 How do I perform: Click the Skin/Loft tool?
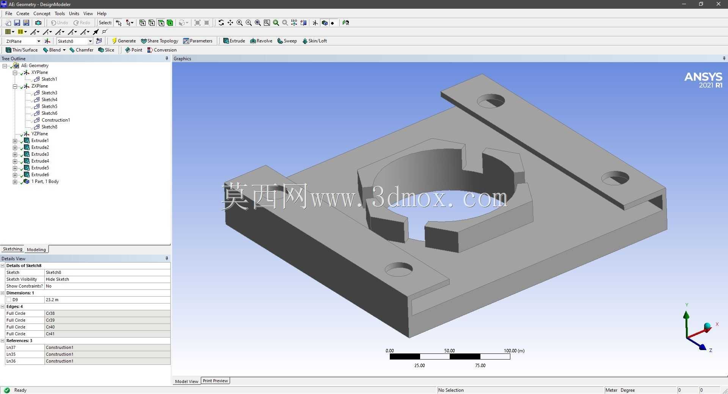314,41
